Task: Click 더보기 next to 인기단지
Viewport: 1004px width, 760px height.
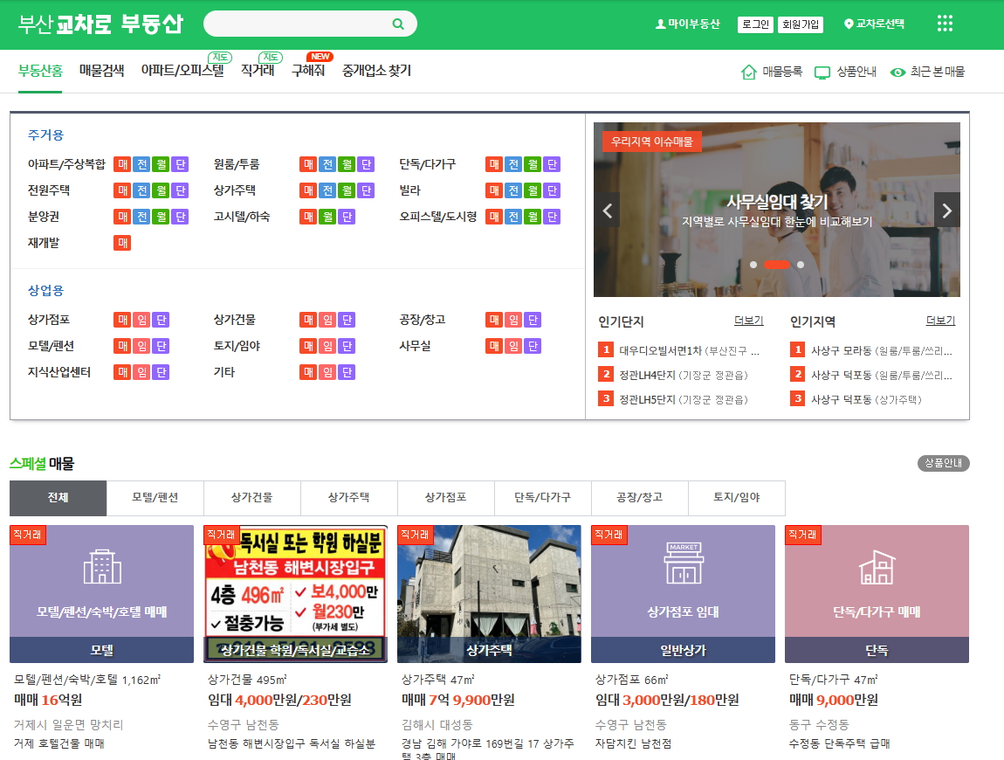Action: [748, 321]
